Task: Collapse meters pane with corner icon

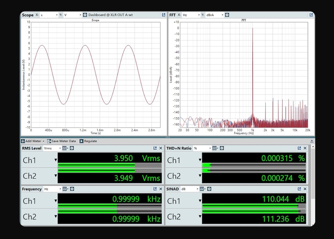Action: pyautogui.click(x=312, y=141)
